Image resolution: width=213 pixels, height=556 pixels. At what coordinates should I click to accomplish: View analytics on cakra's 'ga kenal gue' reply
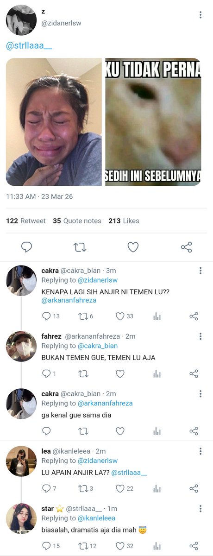click(157, 431)
